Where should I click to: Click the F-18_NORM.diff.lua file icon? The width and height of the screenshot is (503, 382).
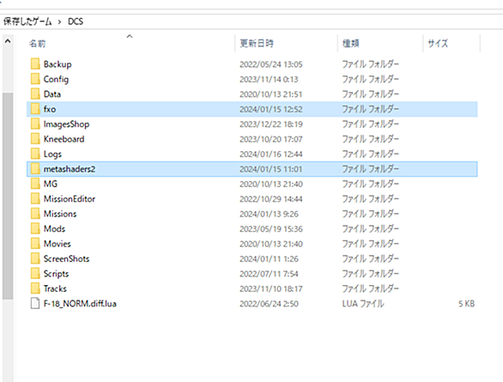click(35, 303)
